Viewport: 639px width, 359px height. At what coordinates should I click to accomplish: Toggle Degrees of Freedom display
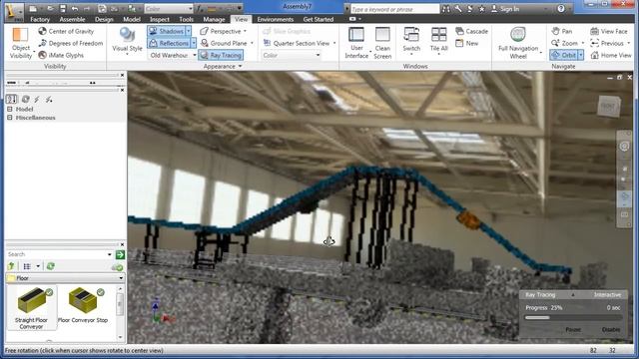(71, 43)
